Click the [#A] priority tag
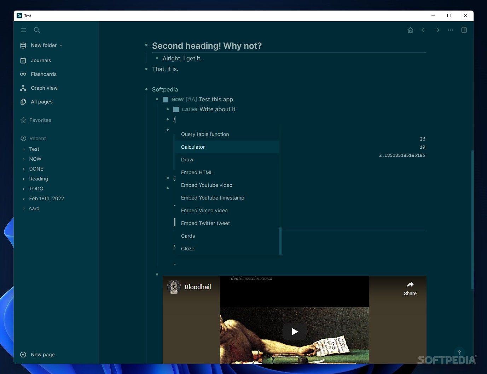The width and height of the screenshot is (487, 374). tap(191, 100)
